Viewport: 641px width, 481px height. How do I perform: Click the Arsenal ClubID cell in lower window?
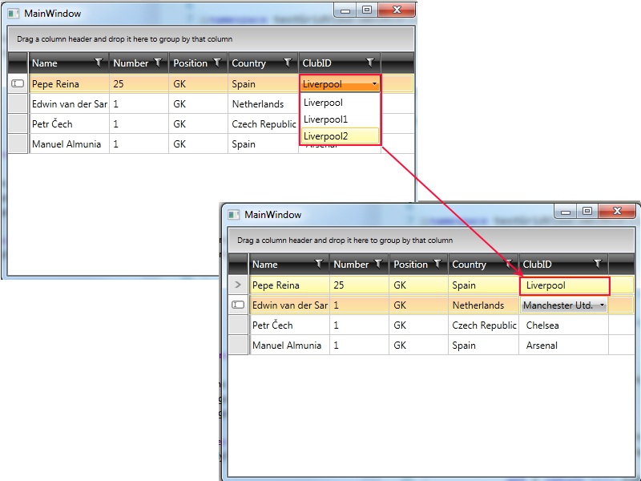(563, 346)
